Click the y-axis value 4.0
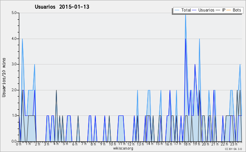The height and width of the screenshot is (152, 246). pos(14,39)
